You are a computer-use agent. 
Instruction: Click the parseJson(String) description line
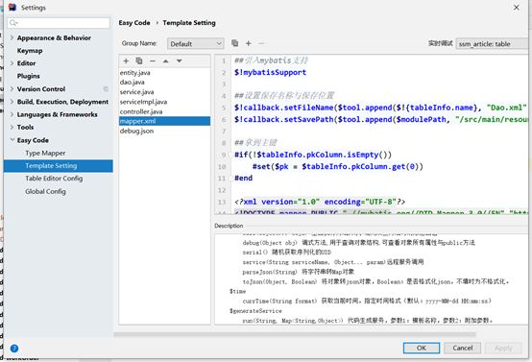[x=299, y=272]
